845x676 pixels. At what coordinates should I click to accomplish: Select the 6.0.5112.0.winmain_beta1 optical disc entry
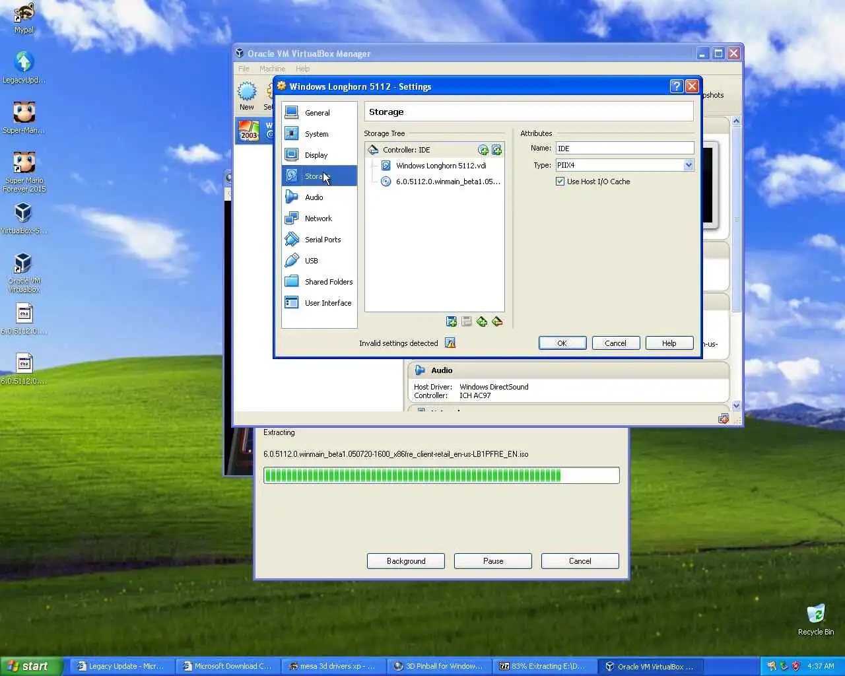point(441,182)
